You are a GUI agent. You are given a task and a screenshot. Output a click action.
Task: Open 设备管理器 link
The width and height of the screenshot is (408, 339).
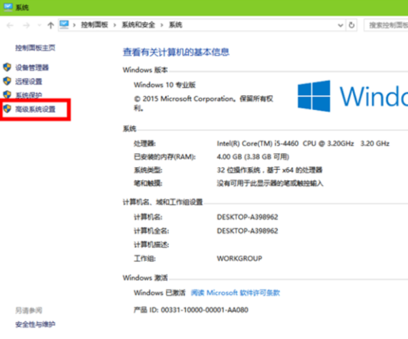(32, 67)
